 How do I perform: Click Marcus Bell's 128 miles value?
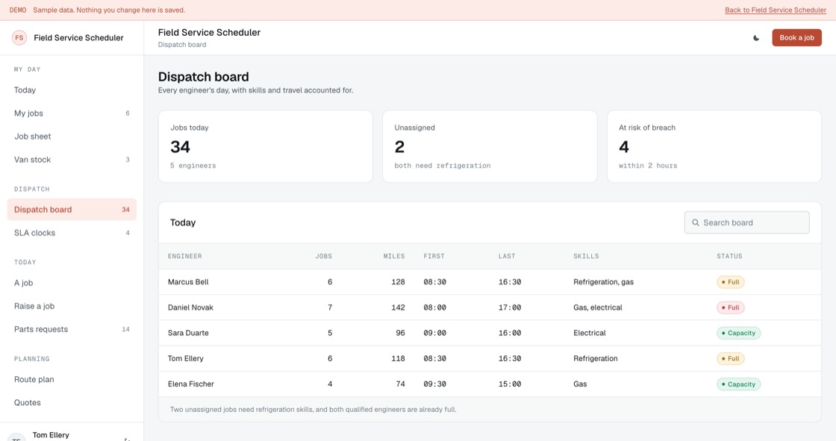398,282
